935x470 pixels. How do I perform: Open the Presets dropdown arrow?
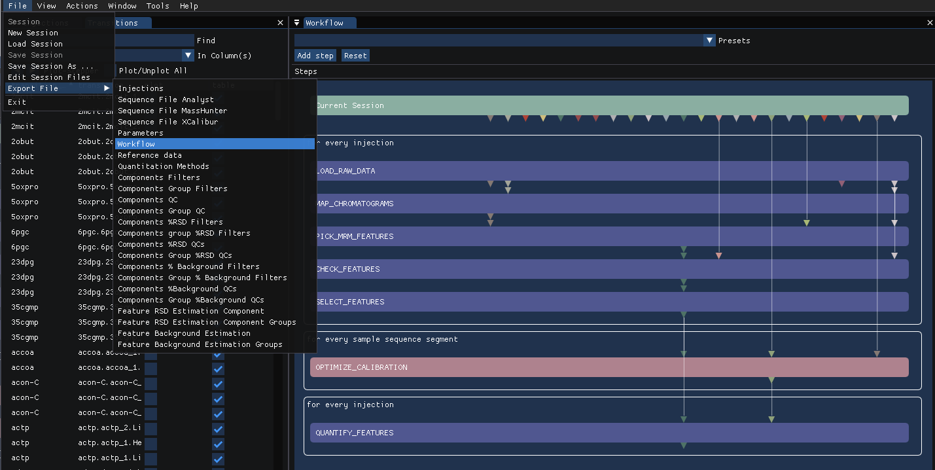pyautogui.click(x=709, y=41)
